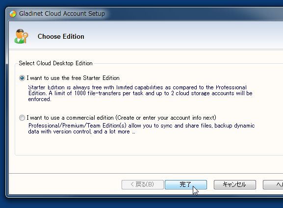
Task: Click 'I want to use the free Starter Edition' label
Action: click(x=73, y=78)
